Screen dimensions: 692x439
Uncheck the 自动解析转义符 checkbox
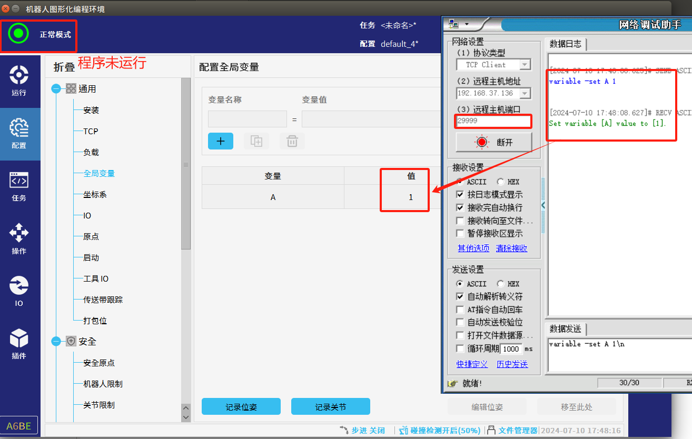click(x=460, y=297)
